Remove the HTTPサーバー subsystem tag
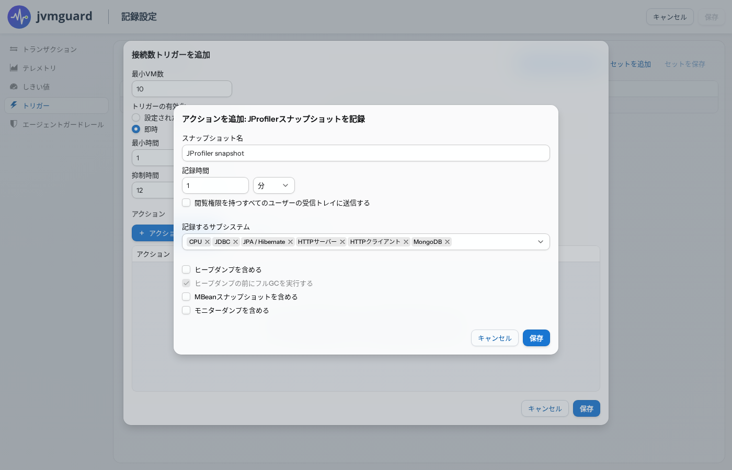 tap(342, 242)
